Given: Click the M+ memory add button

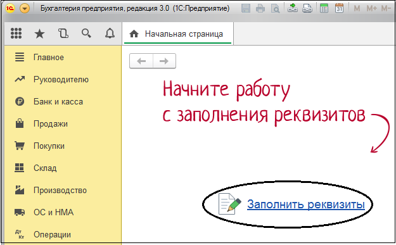Looking at the screenshot, I should (371, 9).
